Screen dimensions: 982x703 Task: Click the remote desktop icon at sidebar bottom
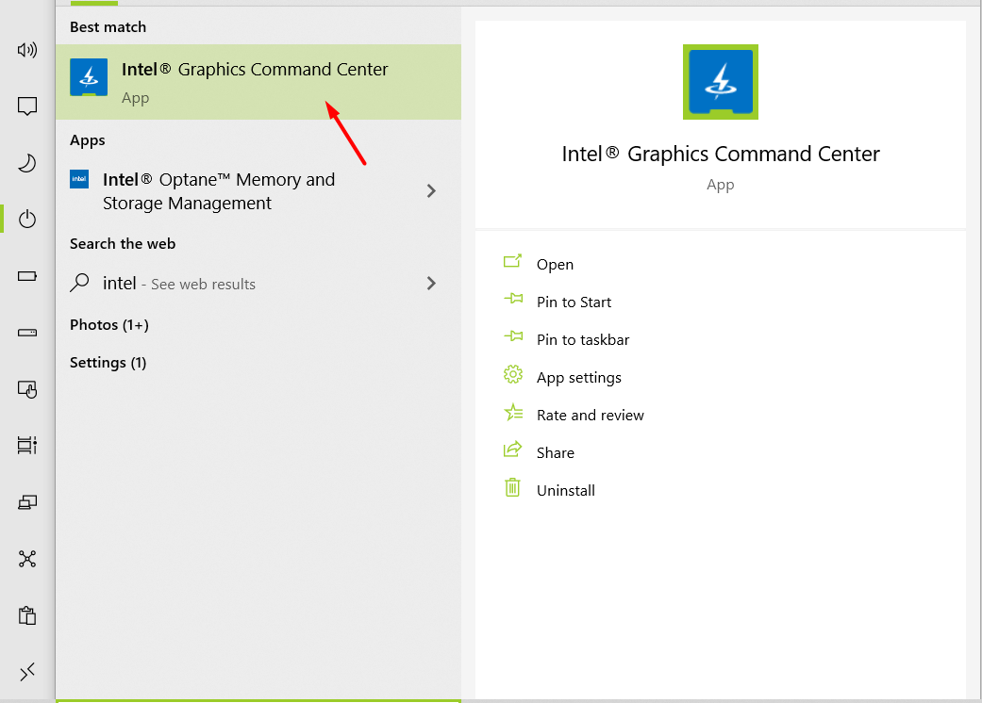pyautogui.click(x=27, y=672)
